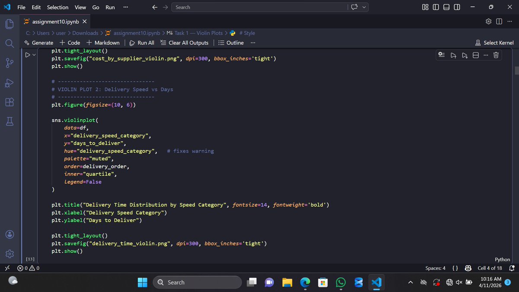The width and height of the screenshot is (519, 292).
Task: Open curly braces language status item
Action: [455, 268]
